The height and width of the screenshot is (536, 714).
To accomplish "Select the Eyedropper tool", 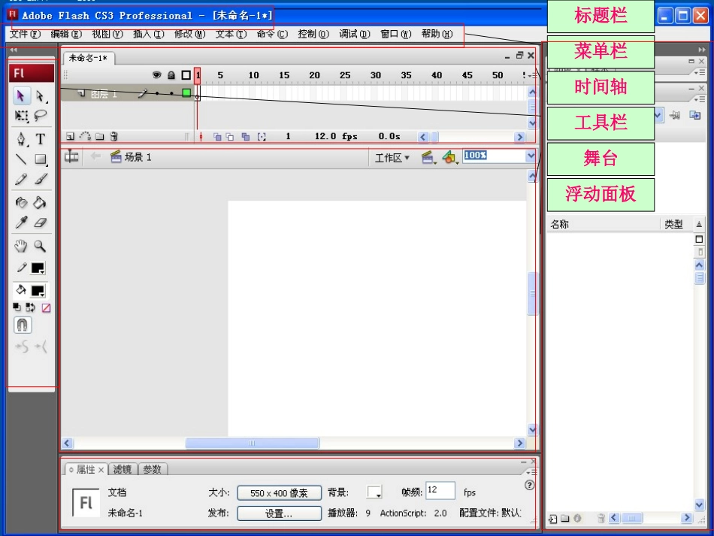I will (x=21, y=223).
